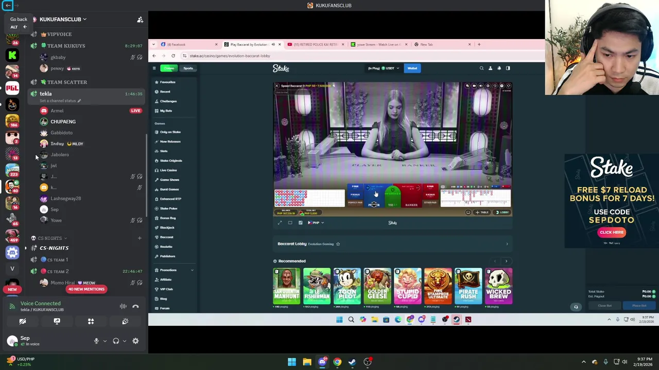659x370 pixels.
Task: Open Challenges in Stake sidebar
Action: pyautogui.click(x=168, y=101)
